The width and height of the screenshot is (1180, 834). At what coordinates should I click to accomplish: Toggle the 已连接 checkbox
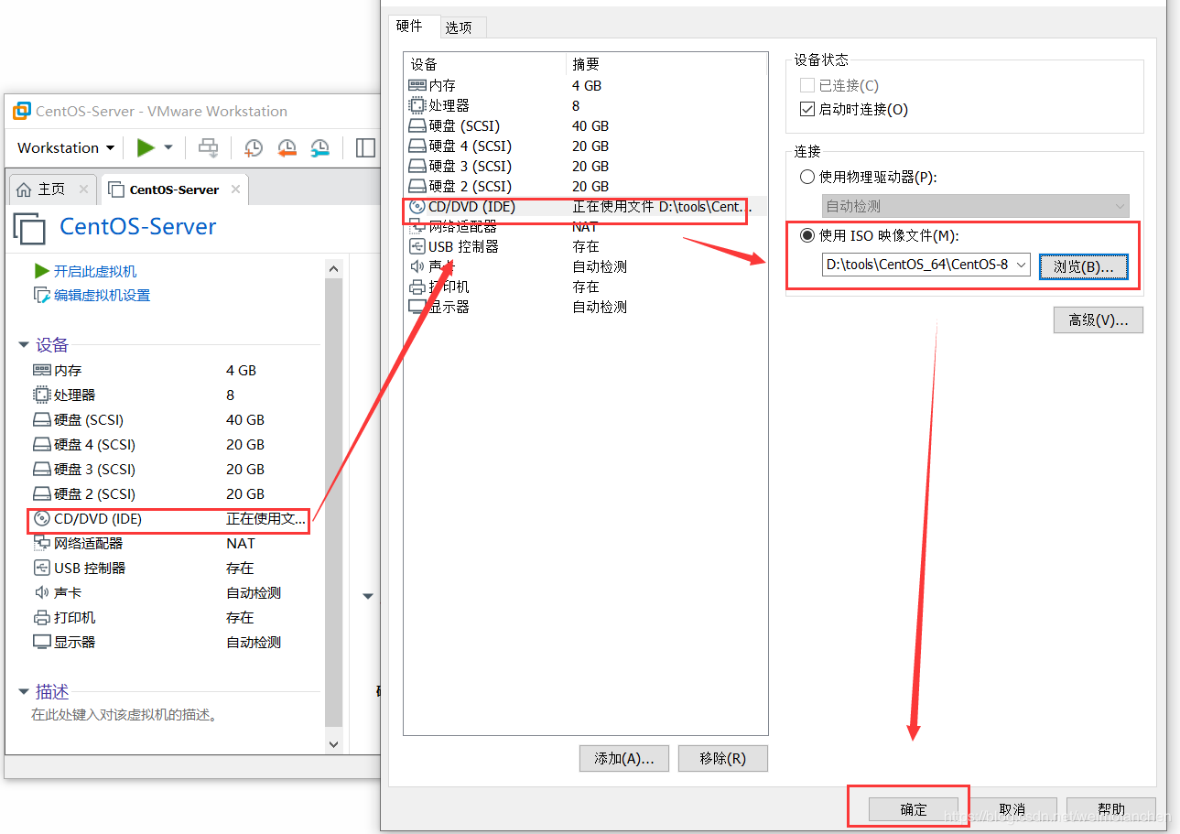pyautogui.click(x=807, y=85)
